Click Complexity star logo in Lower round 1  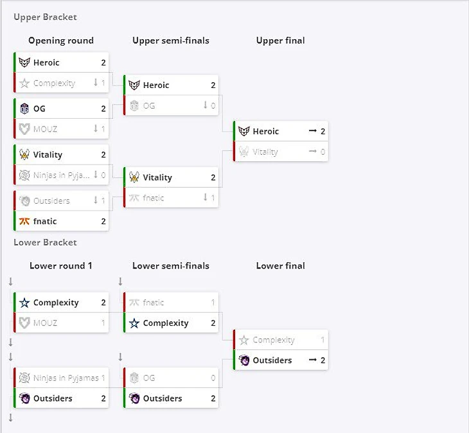[24, 303]
